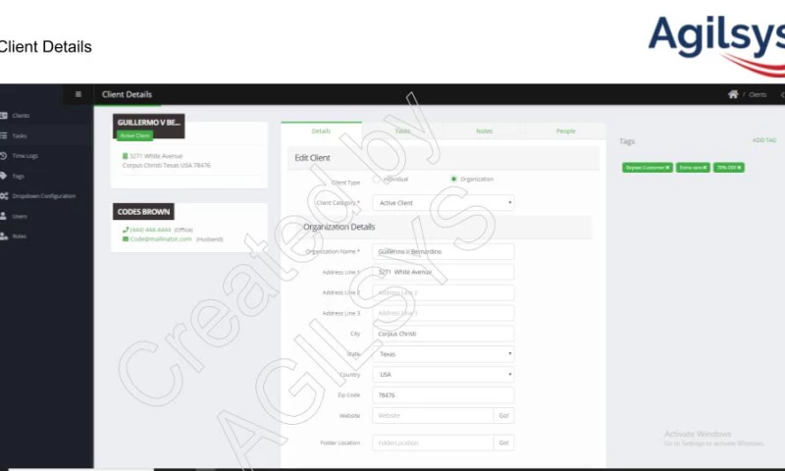785x471 pixels.
Task: Click the Organization Details section heading
Action: 339,227
